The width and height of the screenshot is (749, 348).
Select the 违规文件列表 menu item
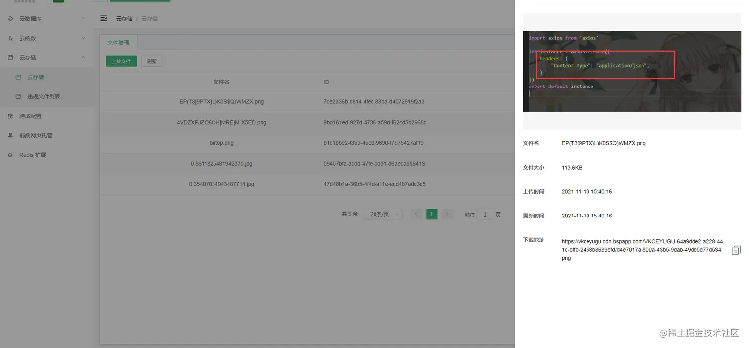click(47, 96)
